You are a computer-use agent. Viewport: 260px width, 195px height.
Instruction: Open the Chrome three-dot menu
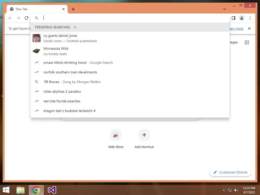tap(250, 18)
